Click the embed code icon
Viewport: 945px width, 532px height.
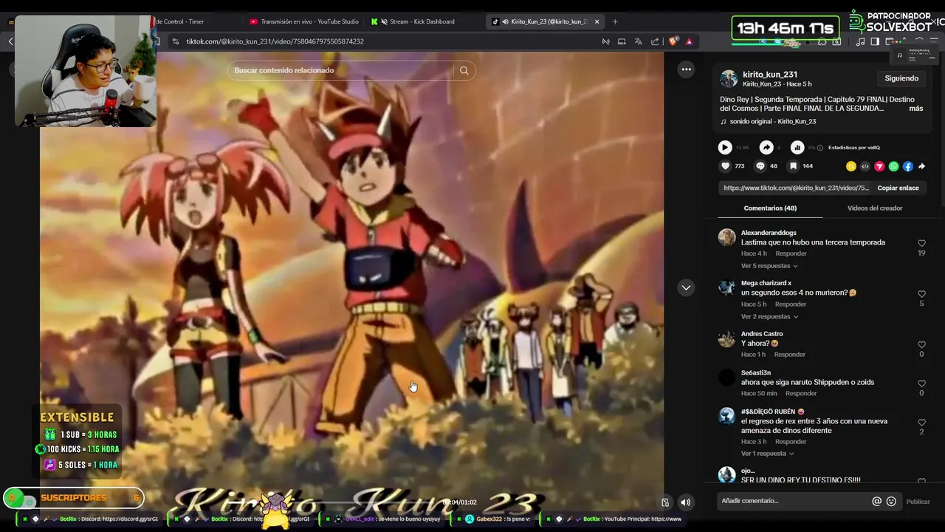coord(865,166)
